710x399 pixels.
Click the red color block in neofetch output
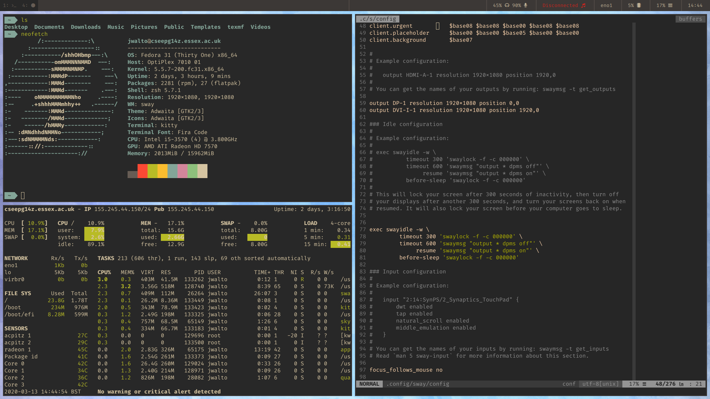coord(142,171)
